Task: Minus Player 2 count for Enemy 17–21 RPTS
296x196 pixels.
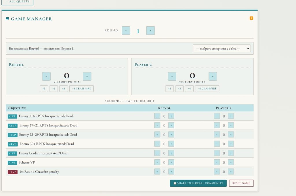Action: coord(217,125)
